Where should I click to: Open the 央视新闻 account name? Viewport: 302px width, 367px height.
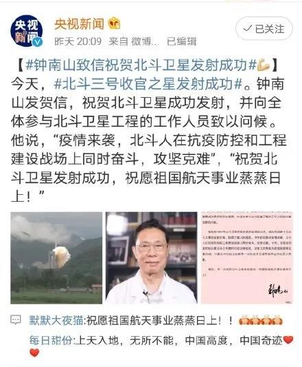click(79, 24)
